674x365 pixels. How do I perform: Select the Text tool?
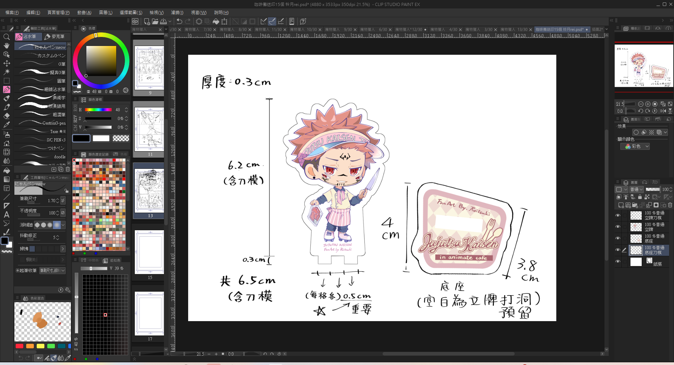6,214
